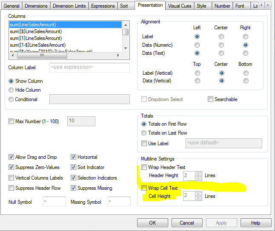Click the Columns vertical scrollbar thumb
Screen dimensions: 275x231
point(126,32)
